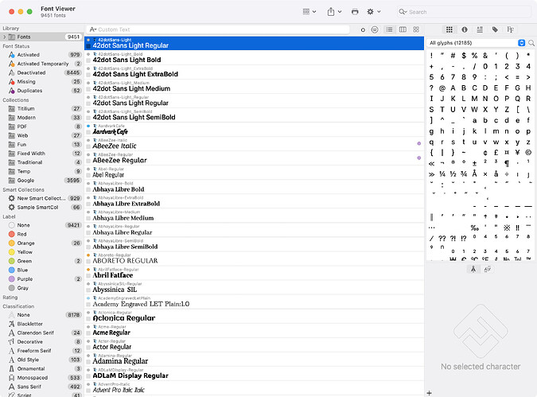This screenshot has width=537, height=397.
Task: Select Activated font status
Action: (41, 55)
